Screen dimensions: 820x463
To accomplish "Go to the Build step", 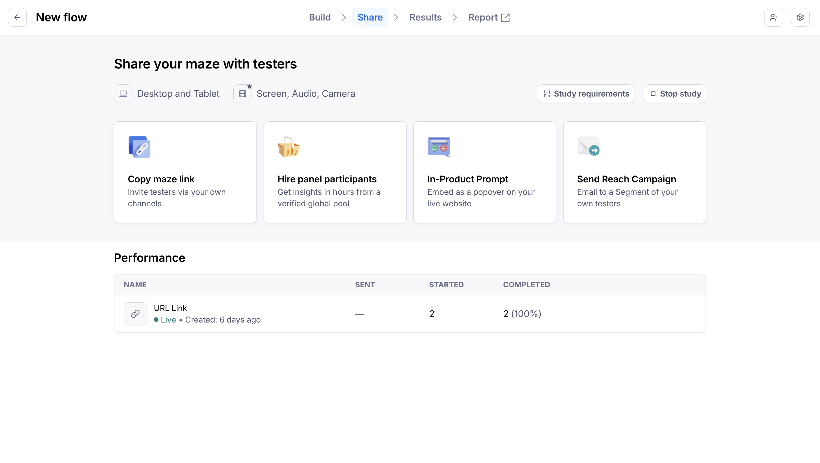I will pyautogui.click(x=319, y=17).
